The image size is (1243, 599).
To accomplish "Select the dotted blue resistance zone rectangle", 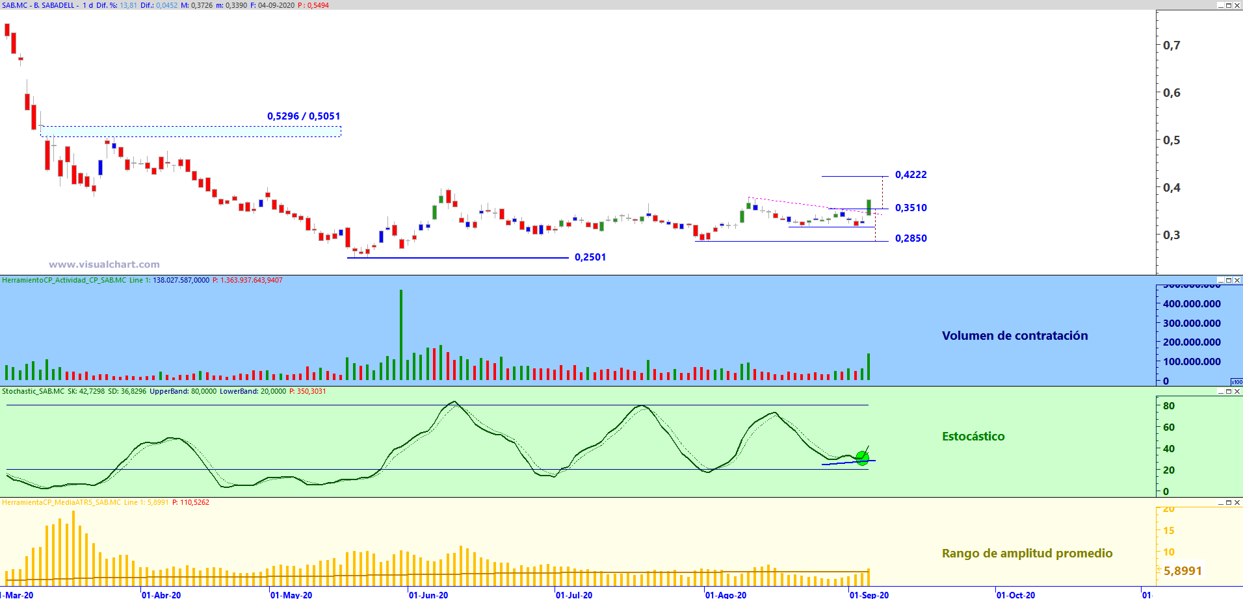I will click(190, 131).
